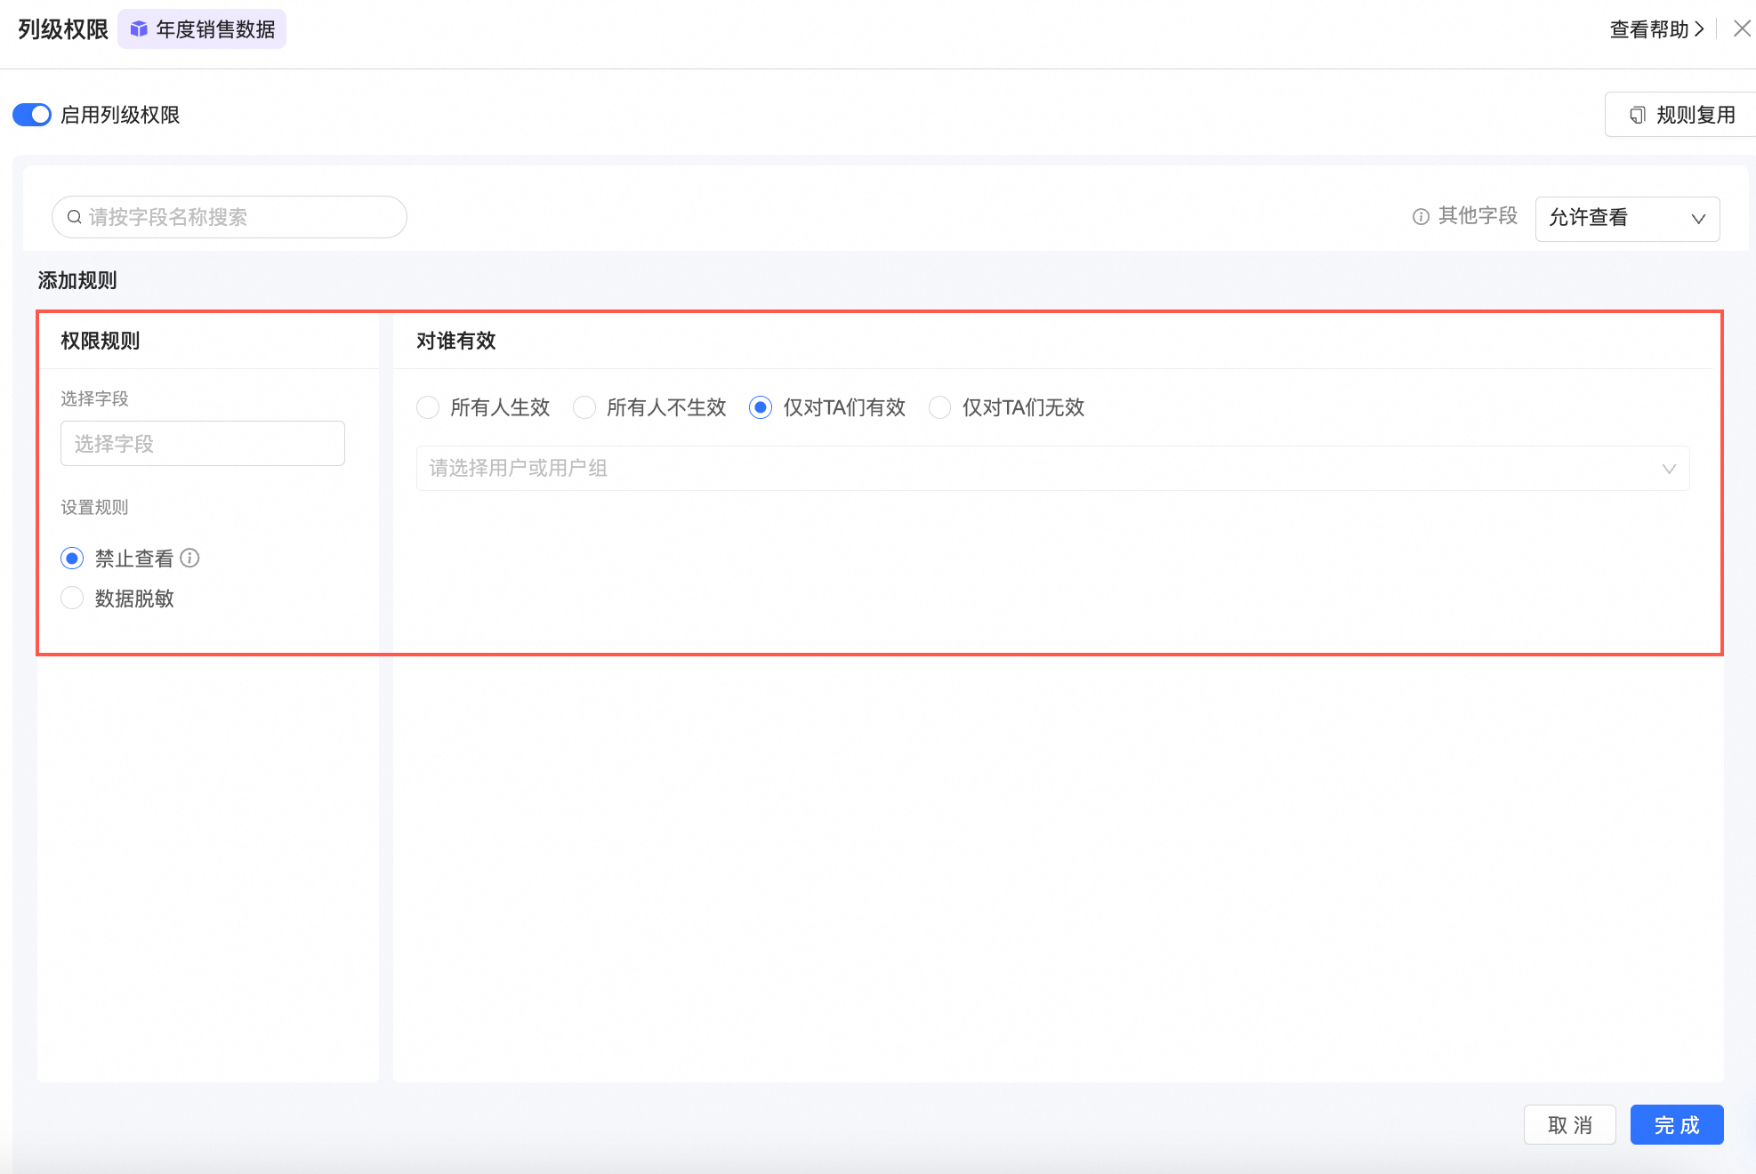Click the search magnifier icon in field search

75,217
